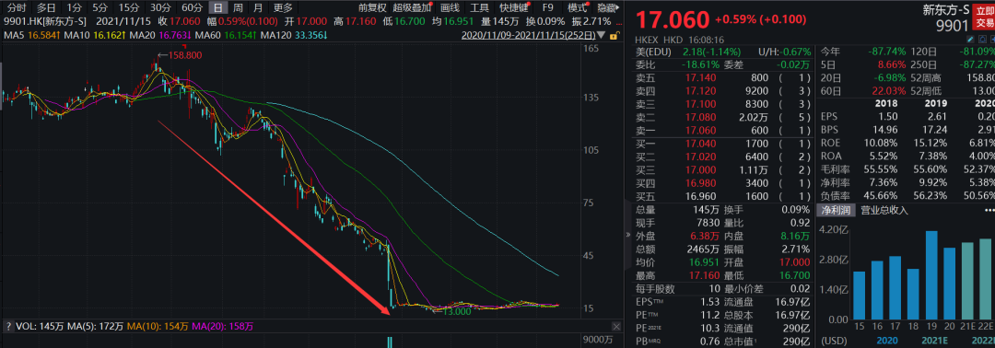Viewport: 995px width, 348px height.
Task: Click the 卖五 17.140 ask row
Action: pos(724,77)
